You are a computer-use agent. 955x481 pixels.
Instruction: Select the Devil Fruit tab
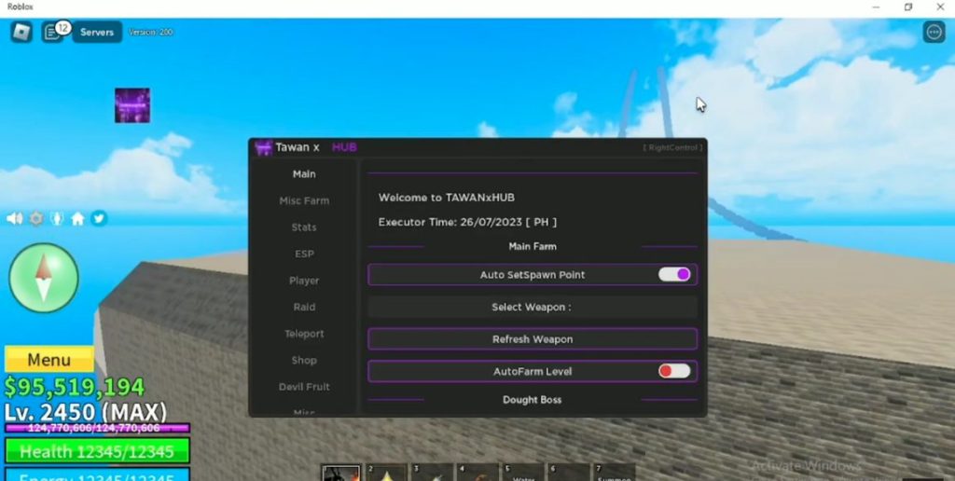pyautogui.click(x=304, y=387)
